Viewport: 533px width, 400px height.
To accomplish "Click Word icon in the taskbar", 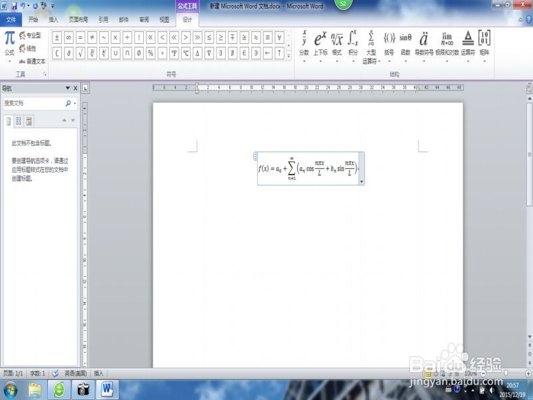I will click(107, 390).
